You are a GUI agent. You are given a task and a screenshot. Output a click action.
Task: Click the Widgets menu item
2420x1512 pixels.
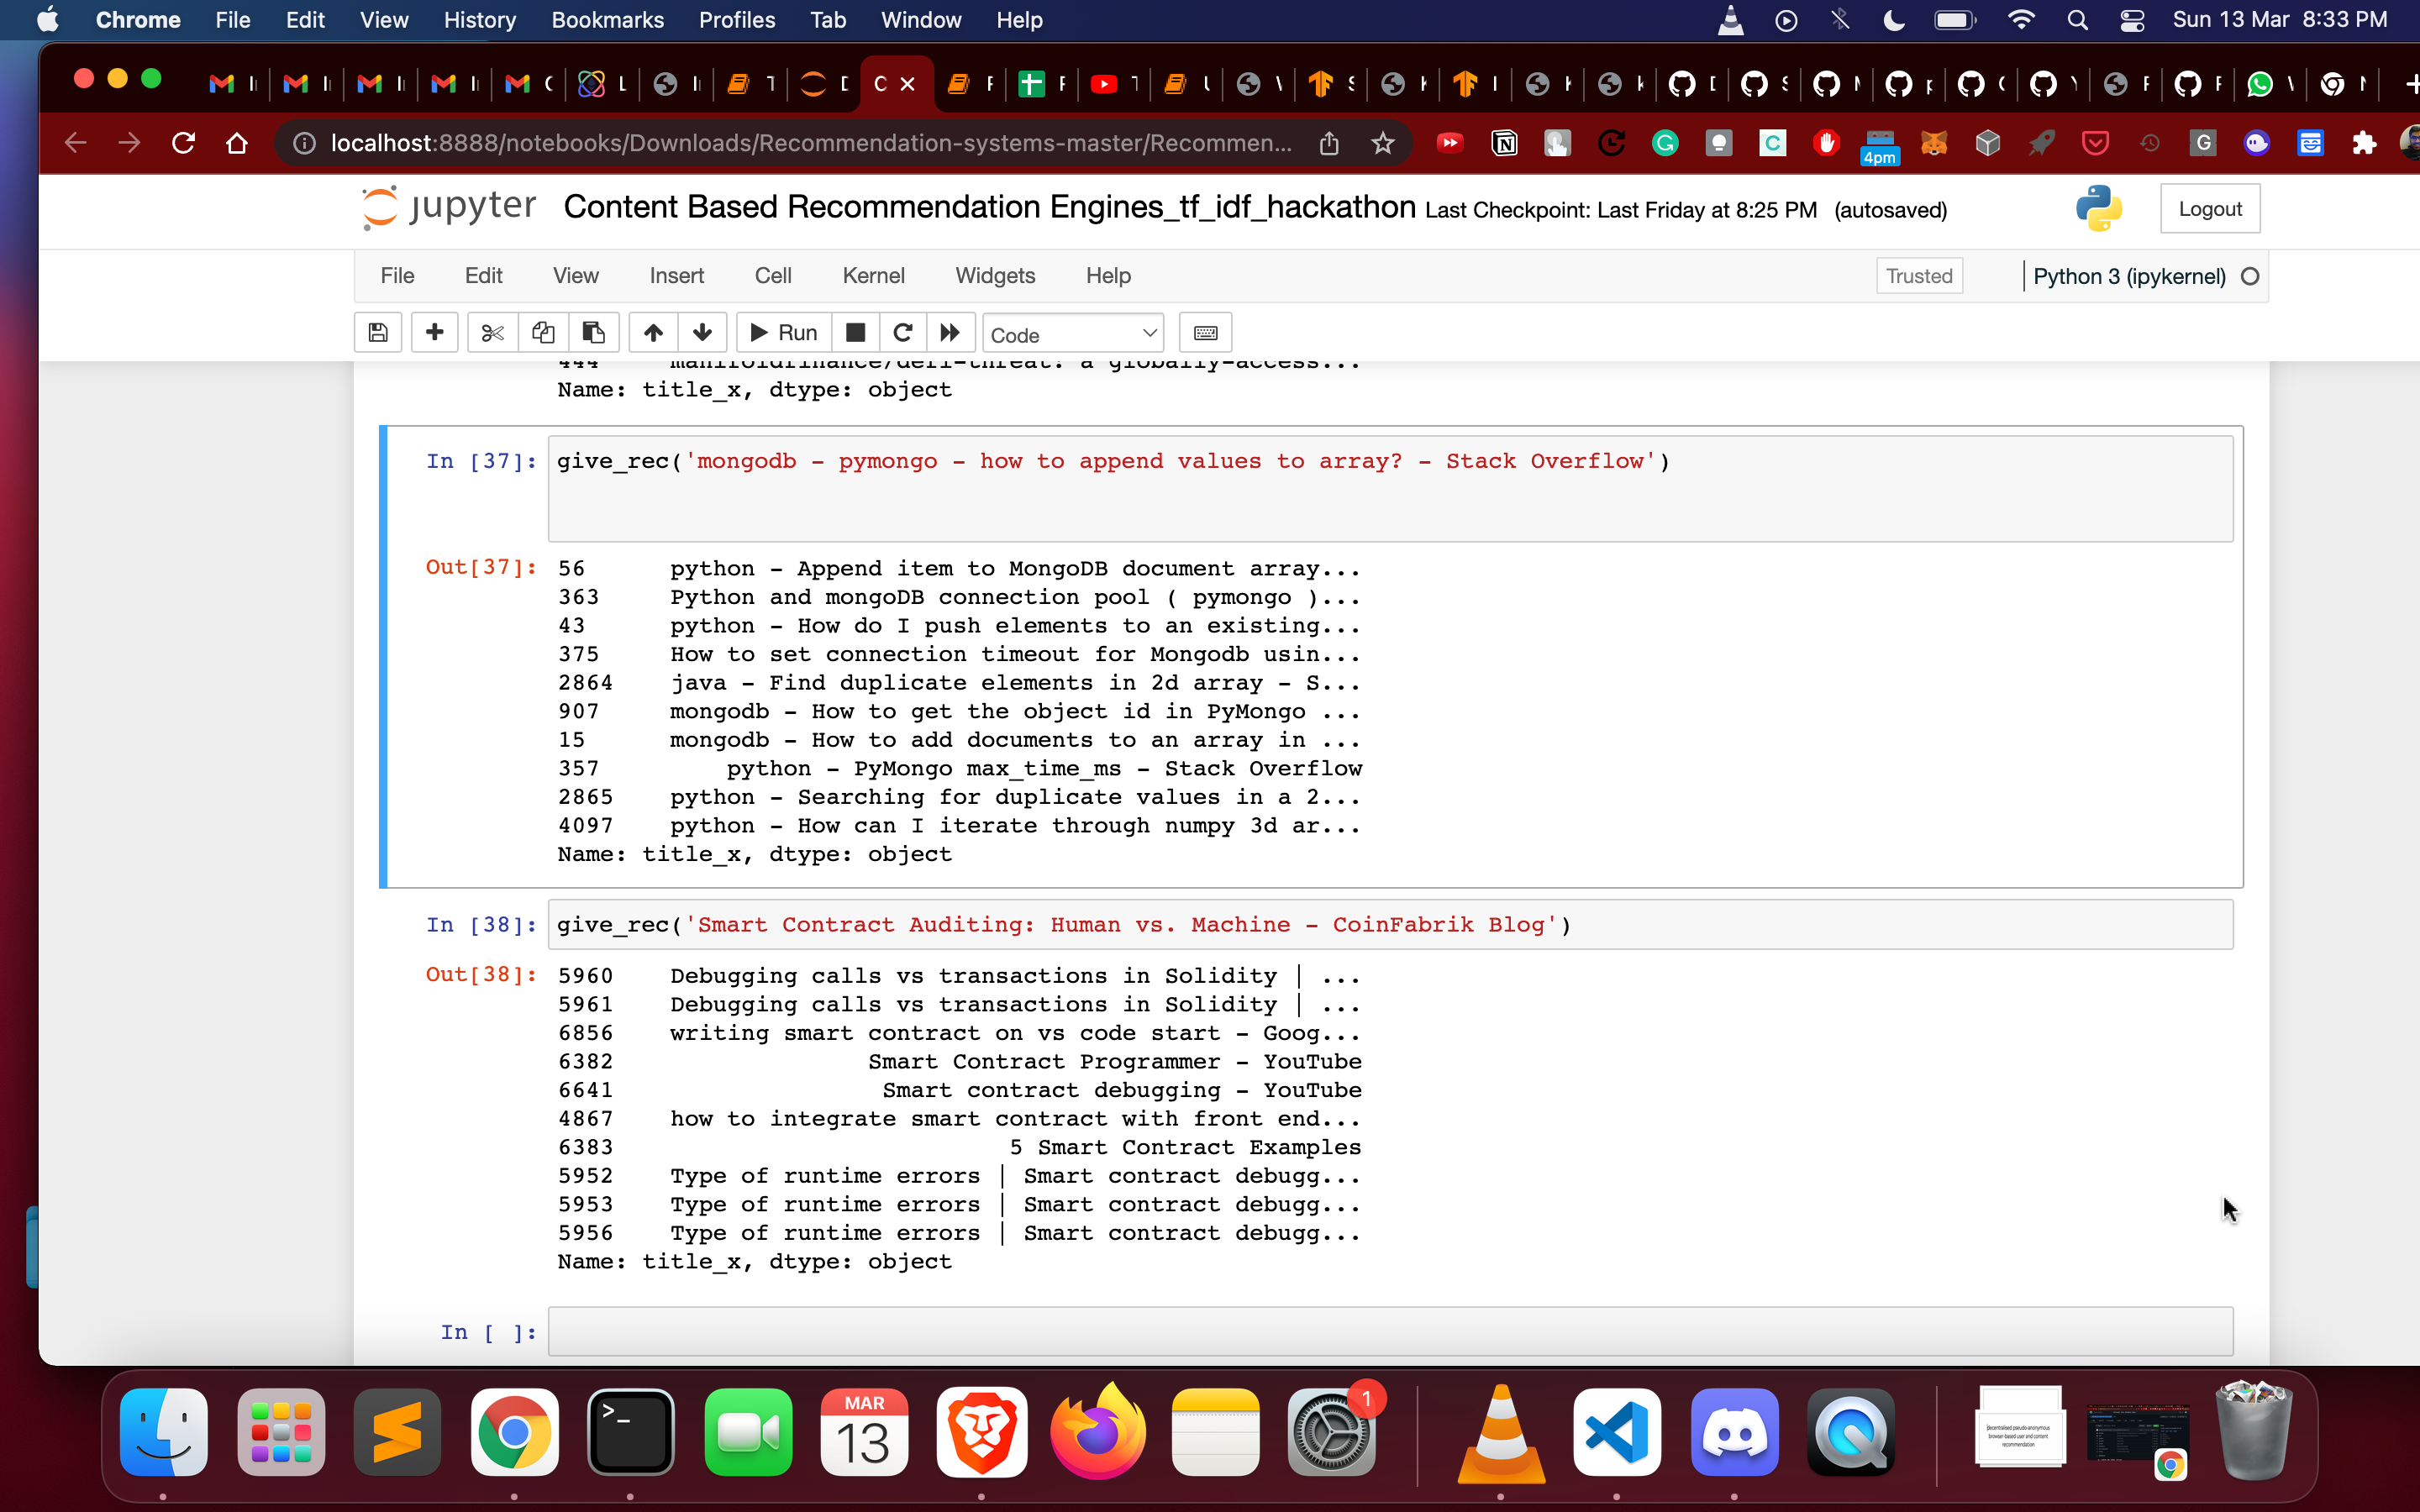997,276
